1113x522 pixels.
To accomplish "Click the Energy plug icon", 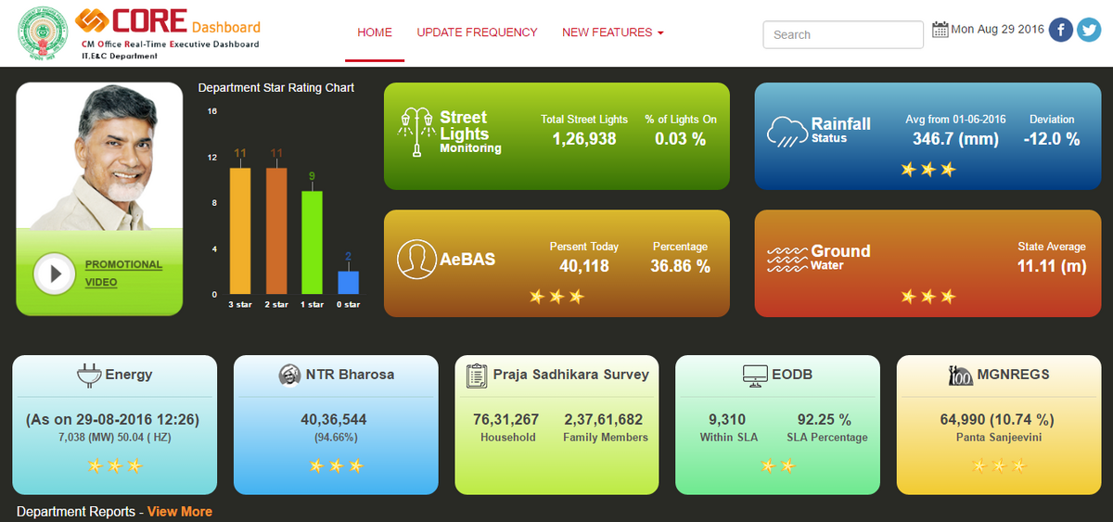I will click(88, 376).
